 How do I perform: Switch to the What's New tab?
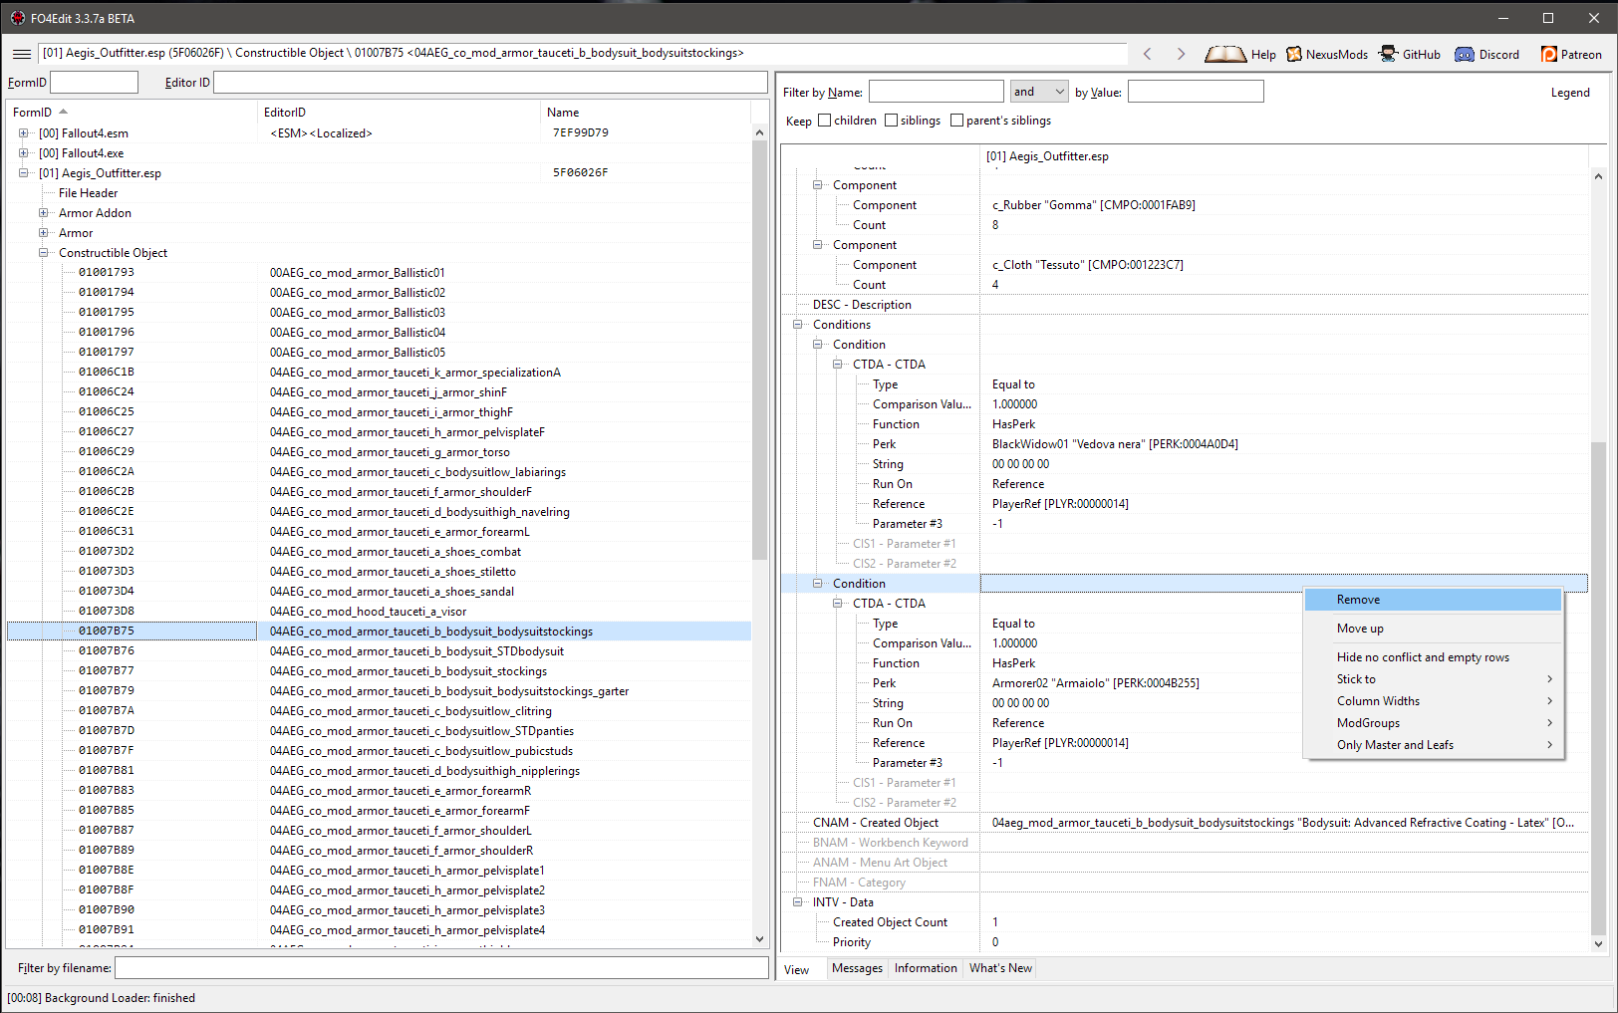click(x=1000, y=968)
